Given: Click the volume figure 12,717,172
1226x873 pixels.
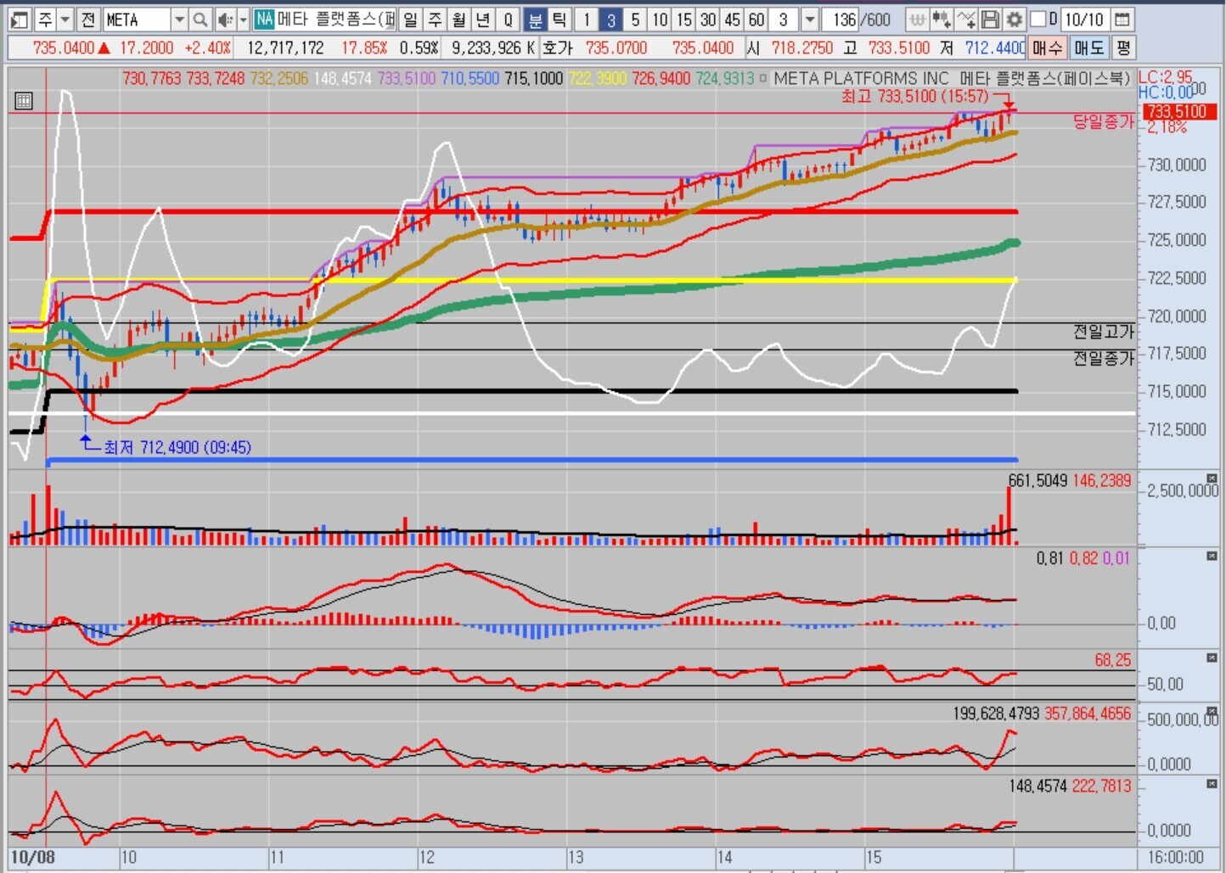Looking at the screenshot, I should (x=285, y=48).
